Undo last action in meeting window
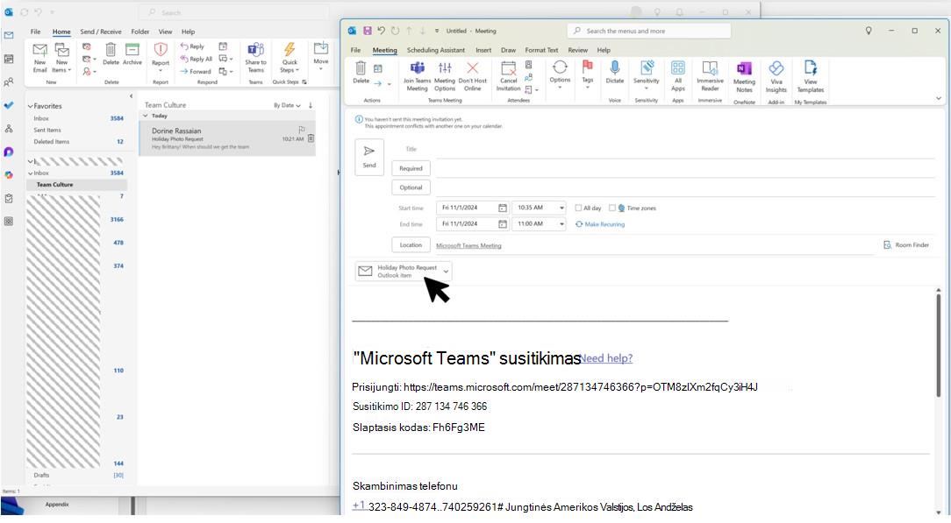 click(381, 31)
